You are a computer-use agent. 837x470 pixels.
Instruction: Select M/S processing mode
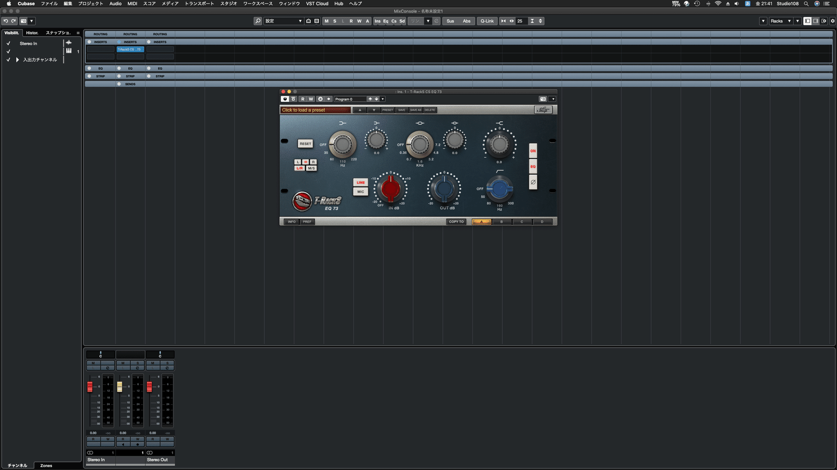click(312, 168)
